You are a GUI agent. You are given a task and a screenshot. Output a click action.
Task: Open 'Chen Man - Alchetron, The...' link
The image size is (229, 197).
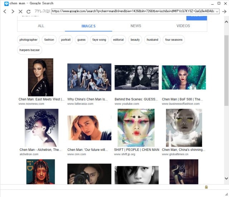(x=40, y=150)
